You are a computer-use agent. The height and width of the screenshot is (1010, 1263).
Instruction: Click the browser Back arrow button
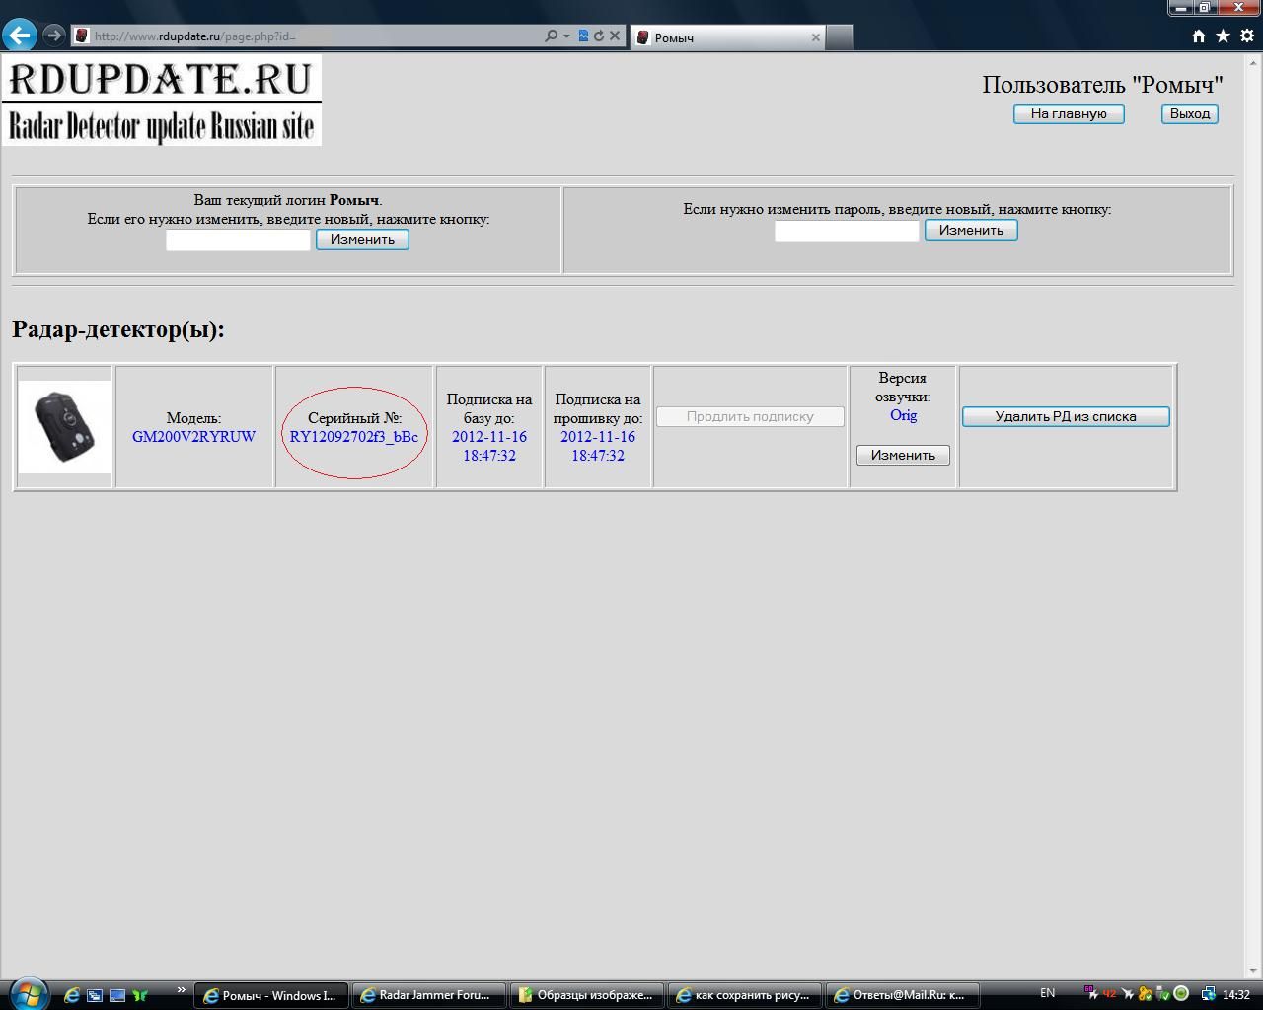tap(20, 36)
